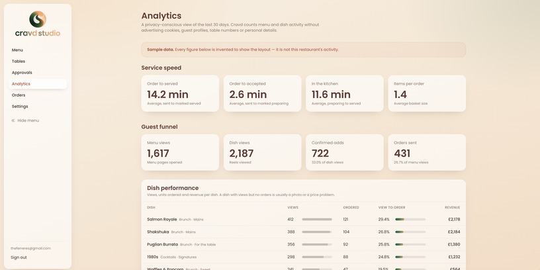This screenshot has height=270, width=540.
Task: Select the 11.6 min kitchen value
Action: click(x=331, y=95)
